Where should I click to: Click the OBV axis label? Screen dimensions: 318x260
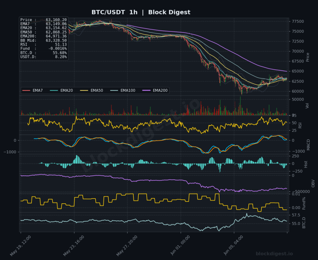pyautogui.click(x=313, y=184)
